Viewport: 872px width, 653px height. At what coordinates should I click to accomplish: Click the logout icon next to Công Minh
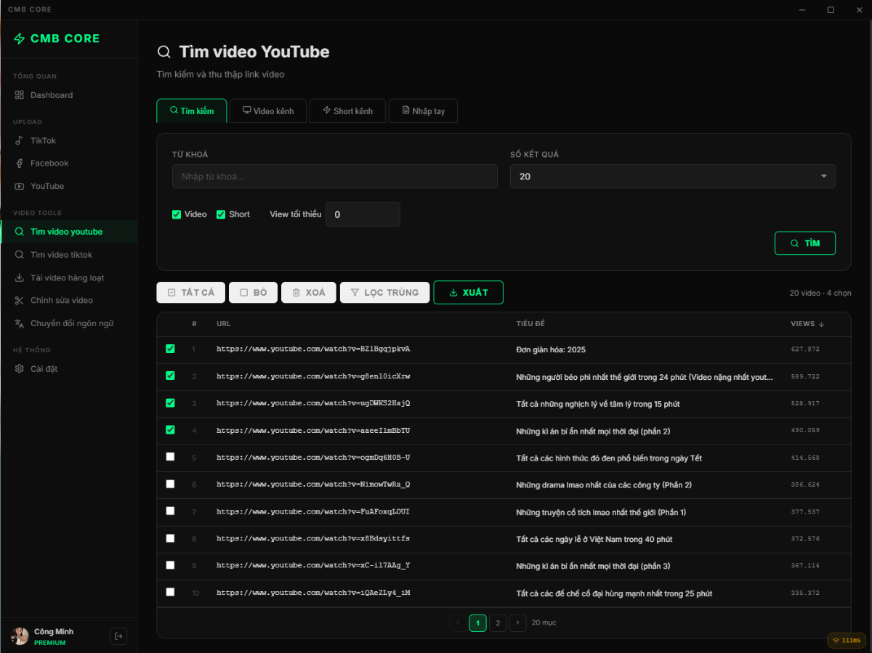point(118,636)
